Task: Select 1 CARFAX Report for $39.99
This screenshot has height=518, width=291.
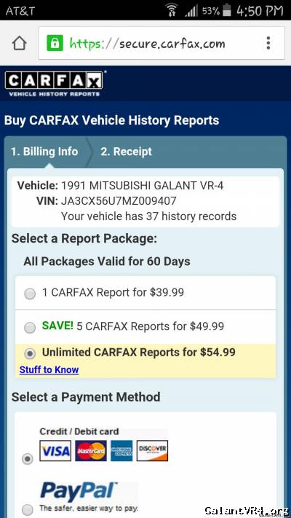Action: pos(30,294)
